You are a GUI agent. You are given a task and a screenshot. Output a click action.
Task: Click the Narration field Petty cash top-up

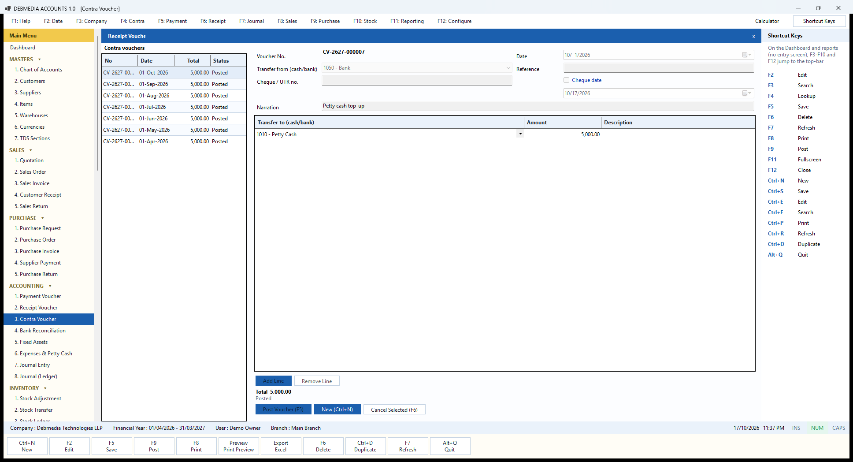pos(538,106)
